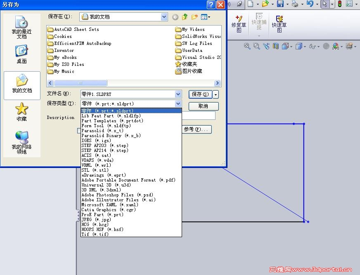Viewport: 360px width, 275px height.
Task: Open Options icon in SolidWorks toolbar
Action: (349, 4)
